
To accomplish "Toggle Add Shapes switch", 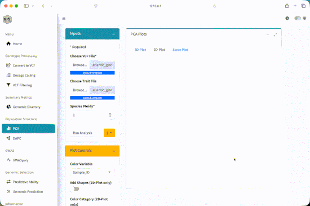I will tap(75, 189).
